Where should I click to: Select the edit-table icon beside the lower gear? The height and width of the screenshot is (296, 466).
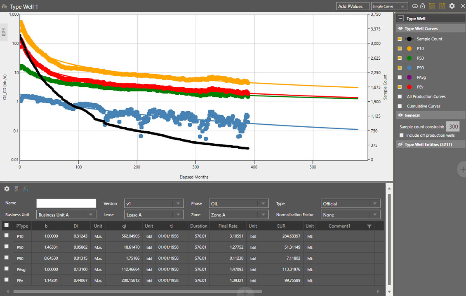[x=16, y=189]
